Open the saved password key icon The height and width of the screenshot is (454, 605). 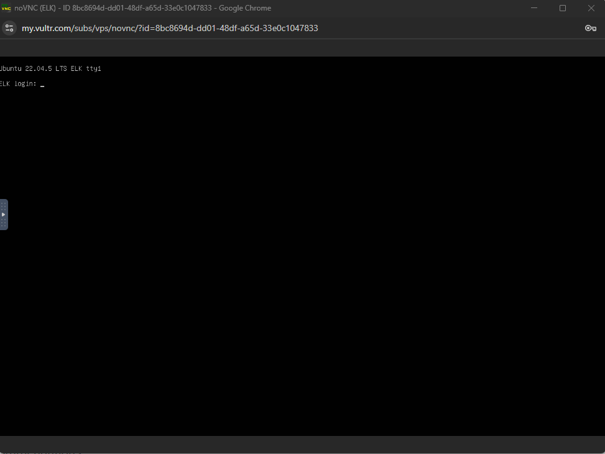[590, 28]
